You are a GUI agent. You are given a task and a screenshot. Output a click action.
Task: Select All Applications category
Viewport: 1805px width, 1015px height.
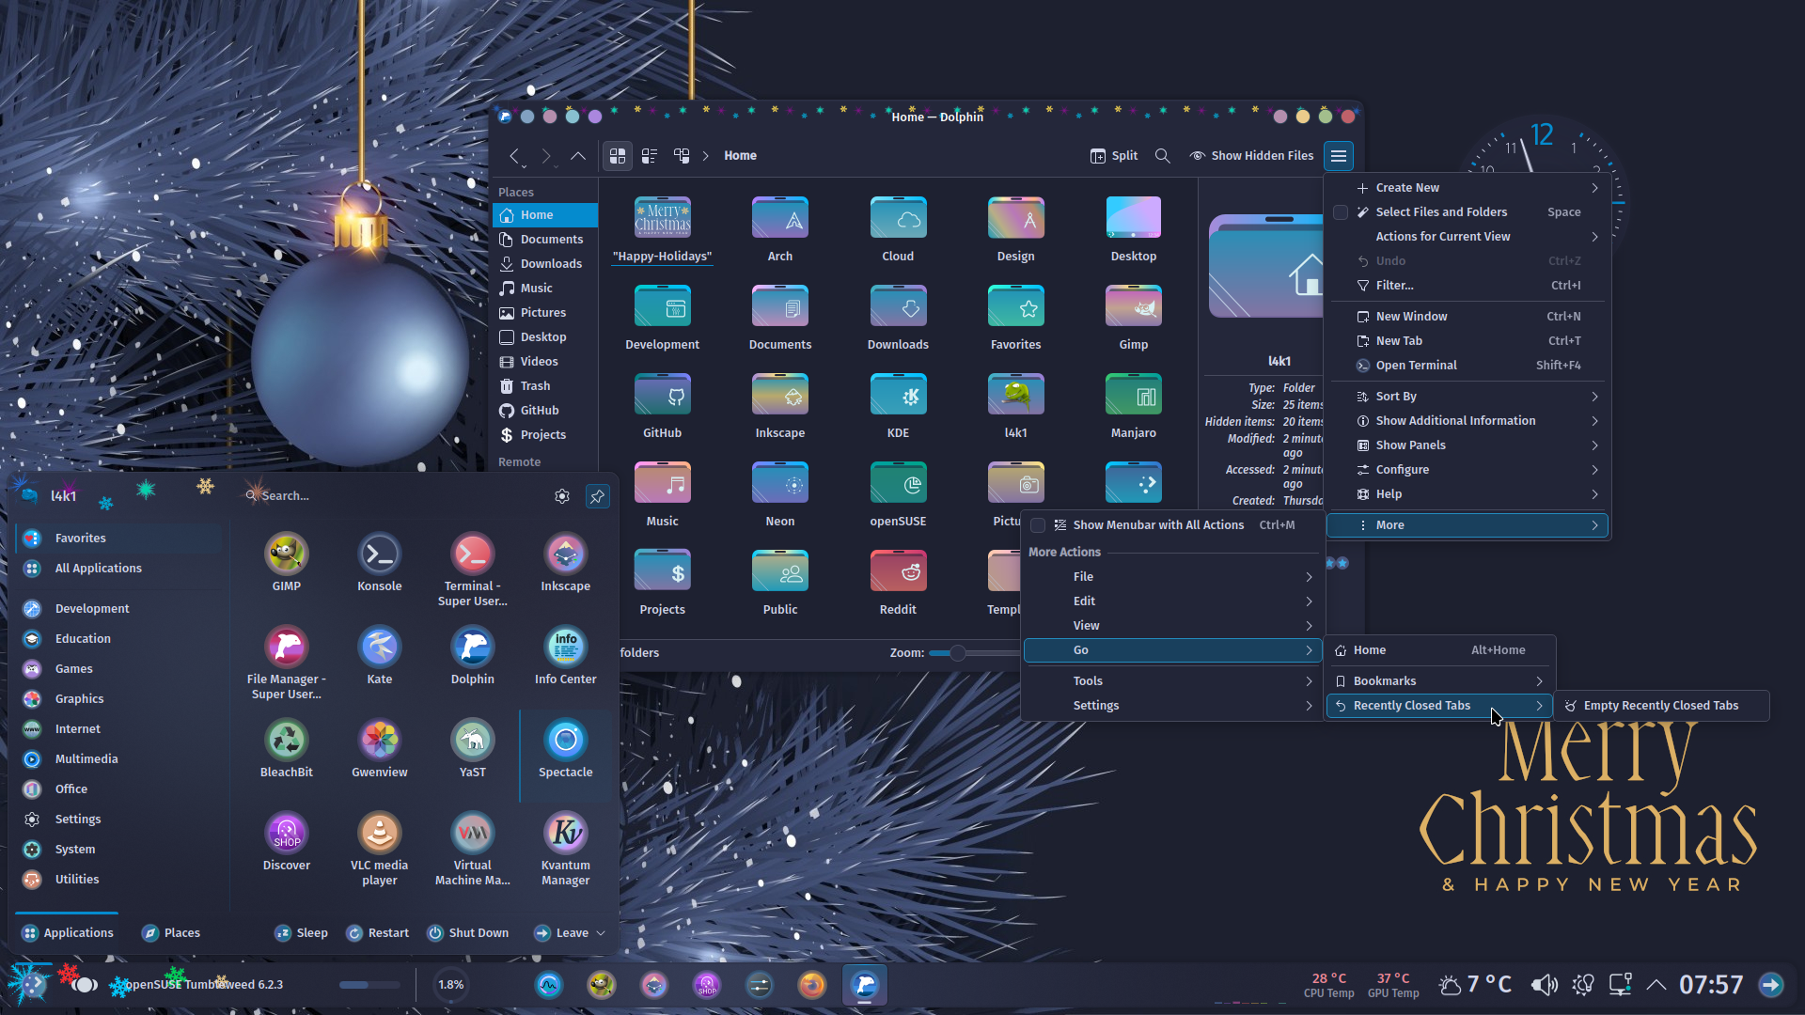pos(120,569)
